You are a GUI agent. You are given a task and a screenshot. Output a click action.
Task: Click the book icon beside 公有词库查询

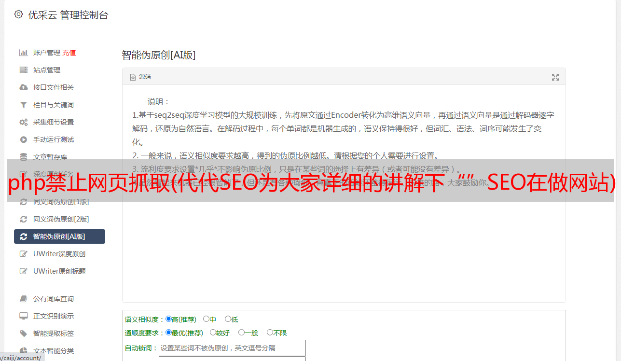[x=23, y=299]
